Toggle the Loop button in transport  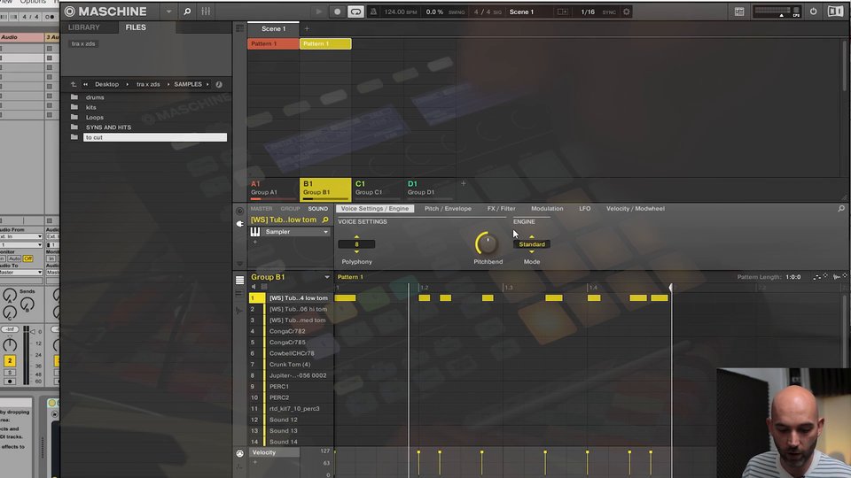pos(355,12)
